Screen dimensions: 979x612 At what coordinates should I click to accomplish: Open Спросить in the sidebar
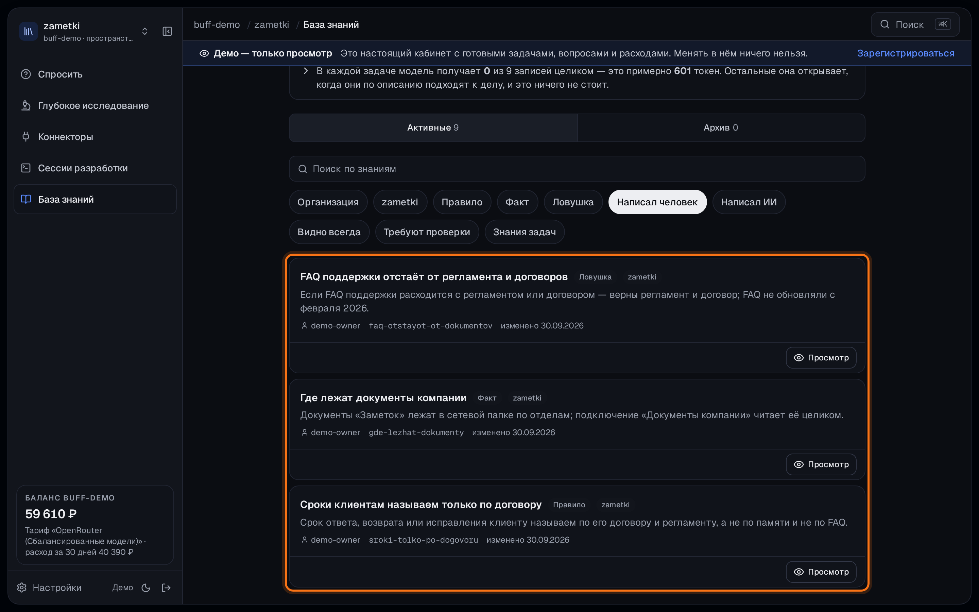[x=95, y=74]
